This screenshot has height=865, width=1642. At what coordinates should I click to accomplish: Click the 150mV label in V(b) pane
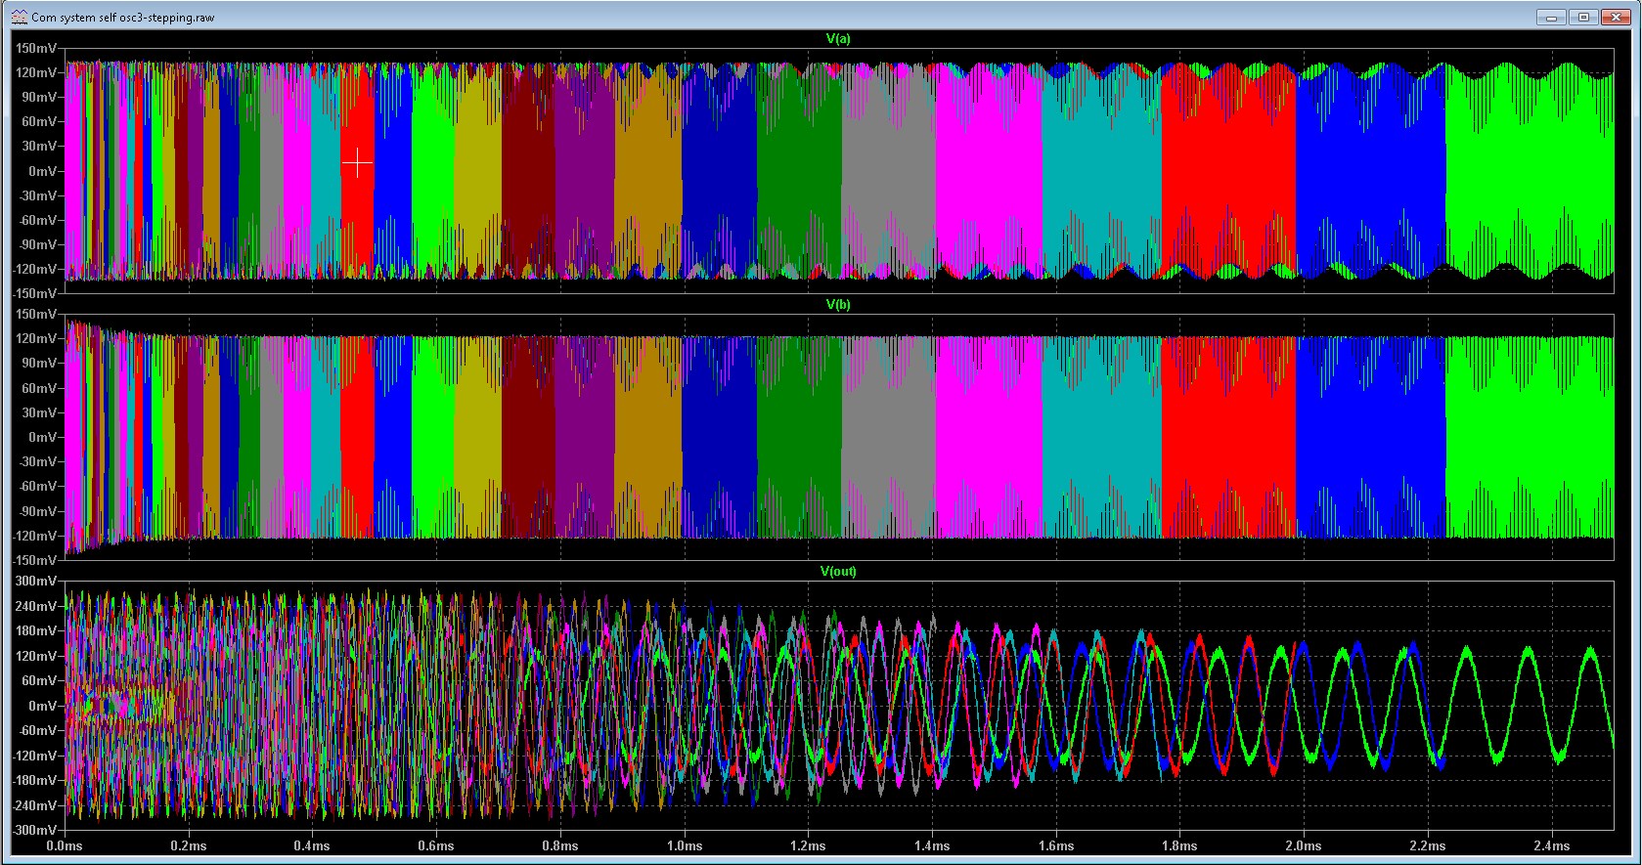[x=37, y=315]
